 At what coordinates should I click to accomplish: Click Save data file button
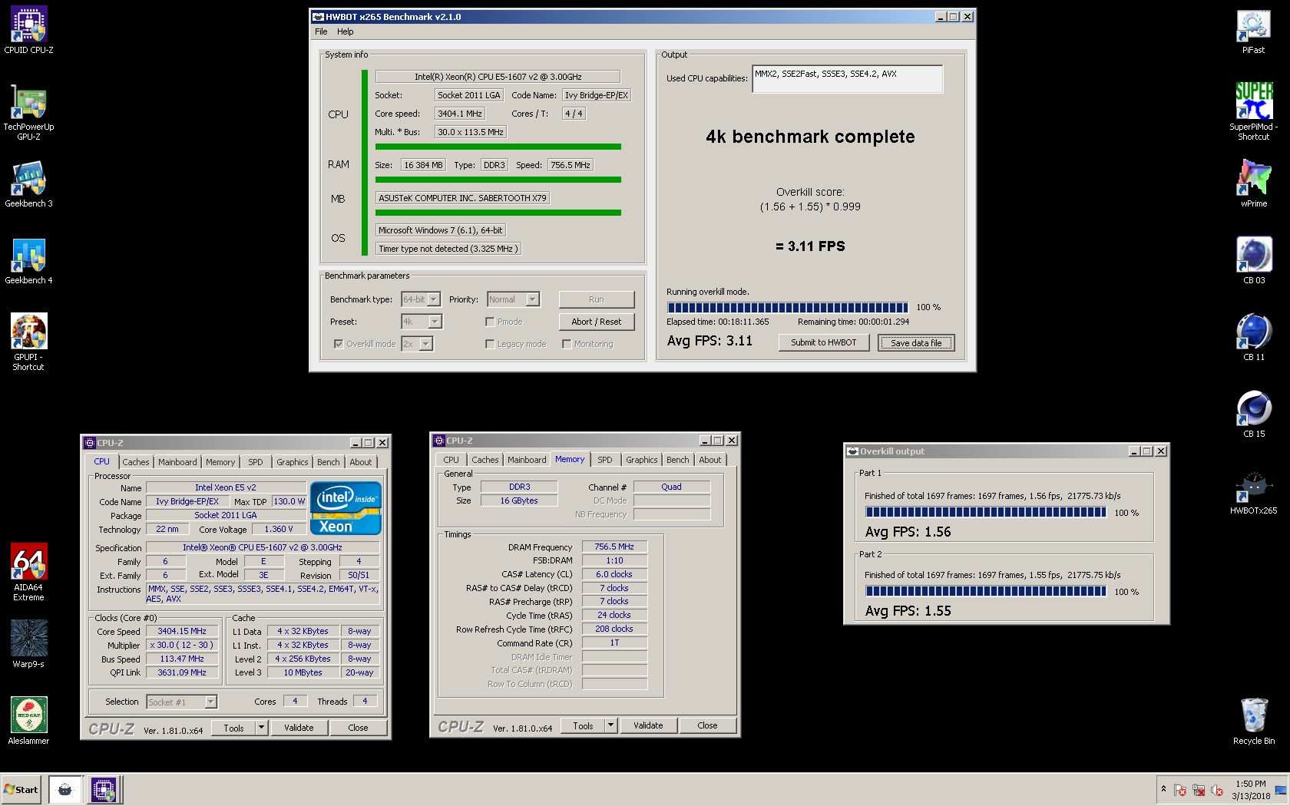point(916,343)
